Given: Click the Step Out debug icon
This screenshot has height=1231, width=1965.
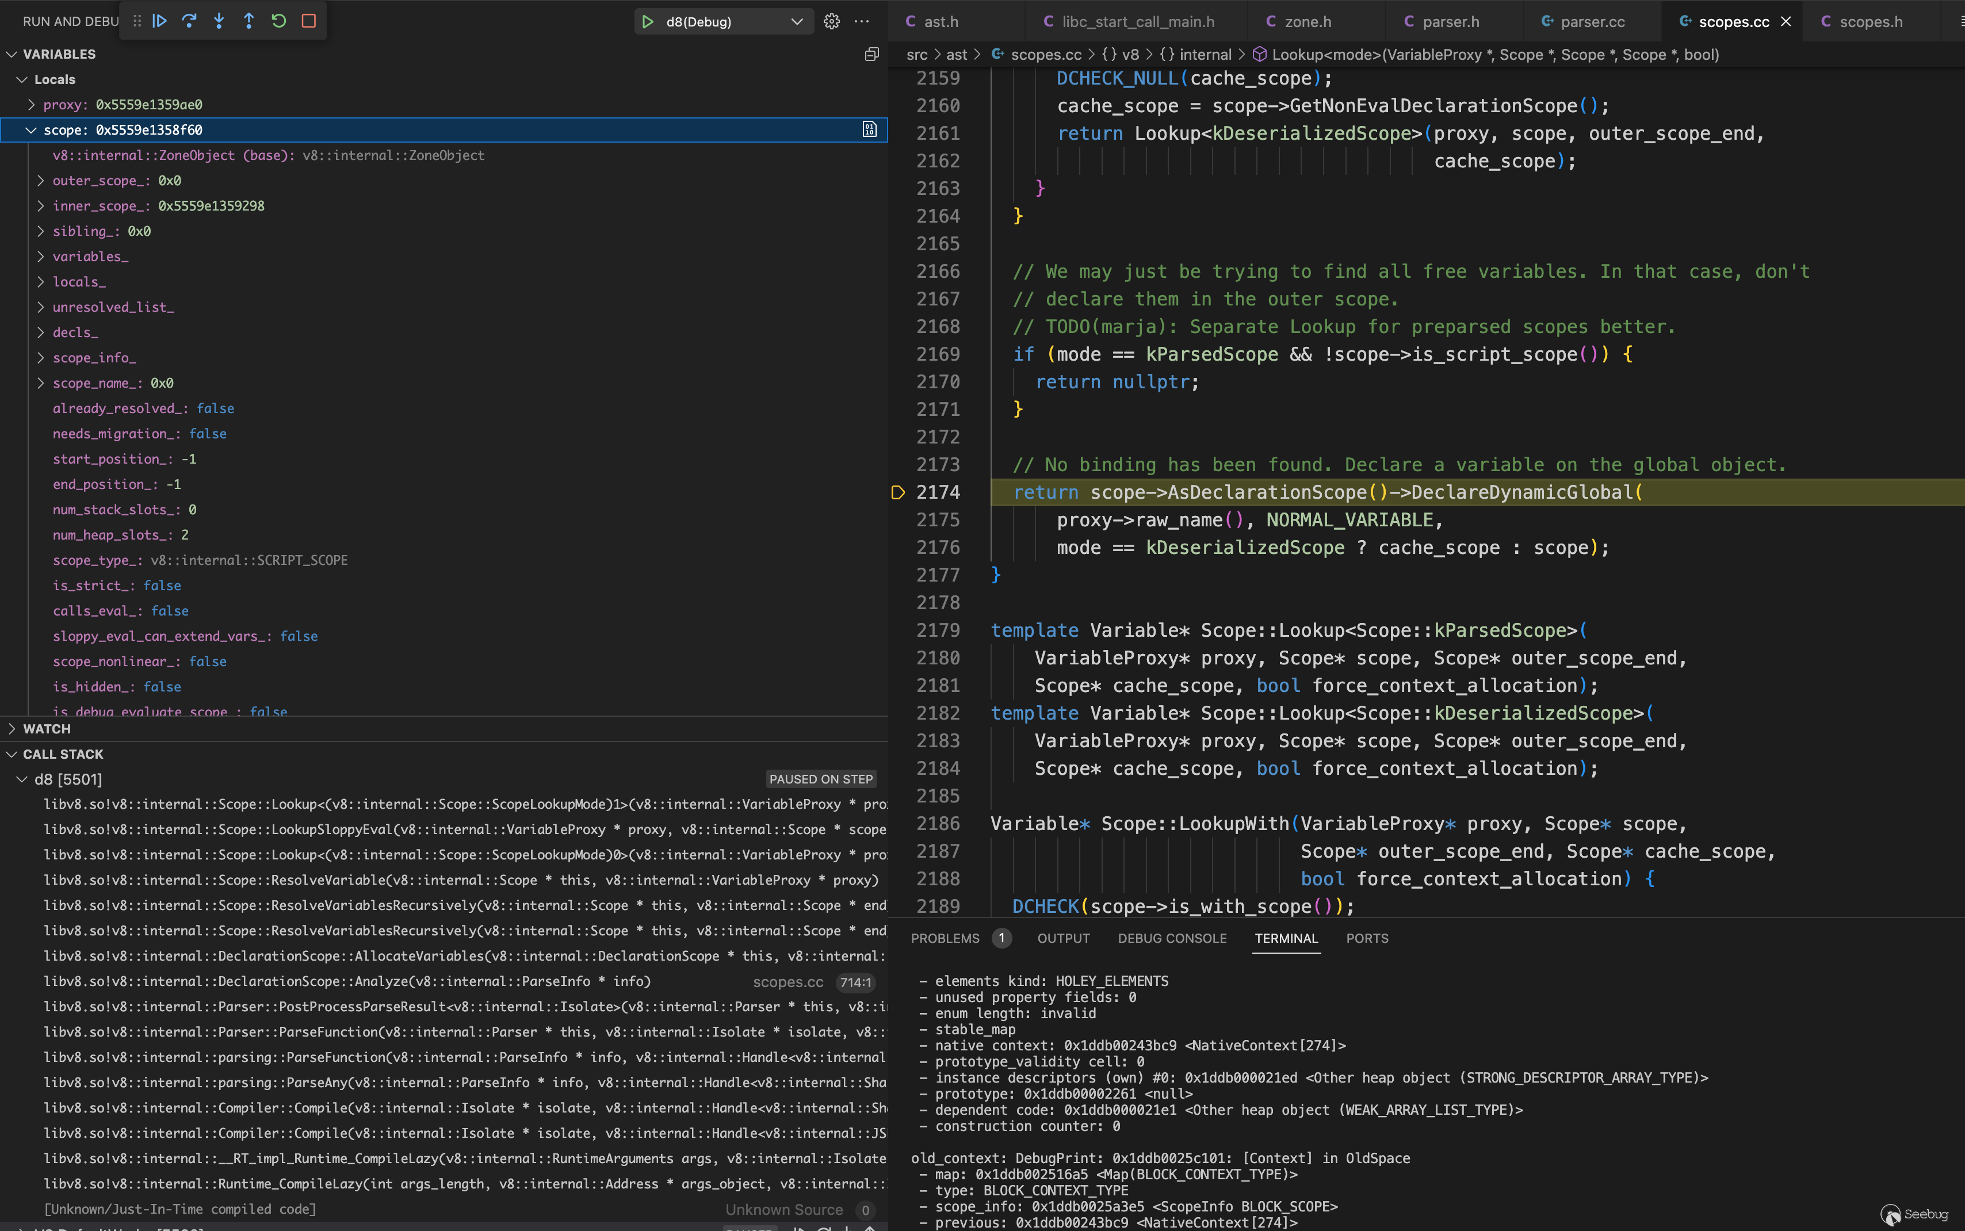Looking at the screenshot, I should (x=249, y=21).
